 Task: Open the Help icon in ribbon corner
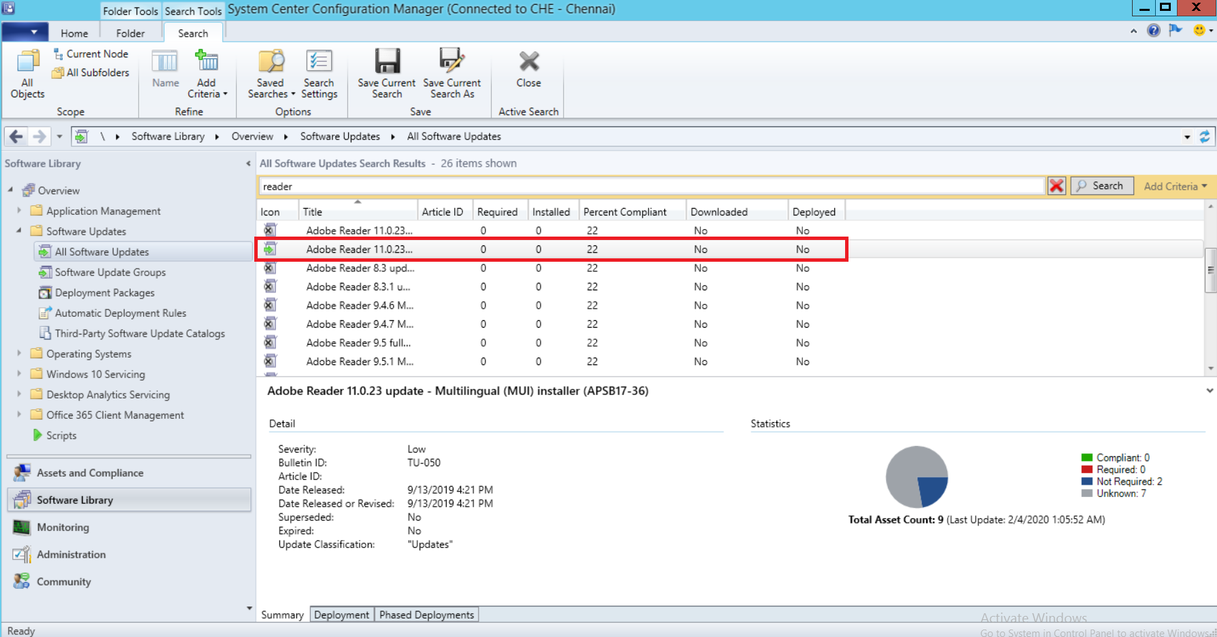click(1153, 31)
